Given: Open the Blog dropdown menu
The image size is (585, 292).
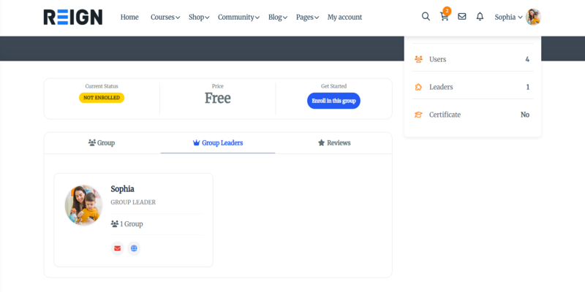Looking at the screenshot, I should coord(278,17).
